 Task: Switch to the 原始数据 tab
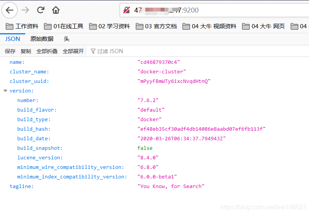click(42, 39)
